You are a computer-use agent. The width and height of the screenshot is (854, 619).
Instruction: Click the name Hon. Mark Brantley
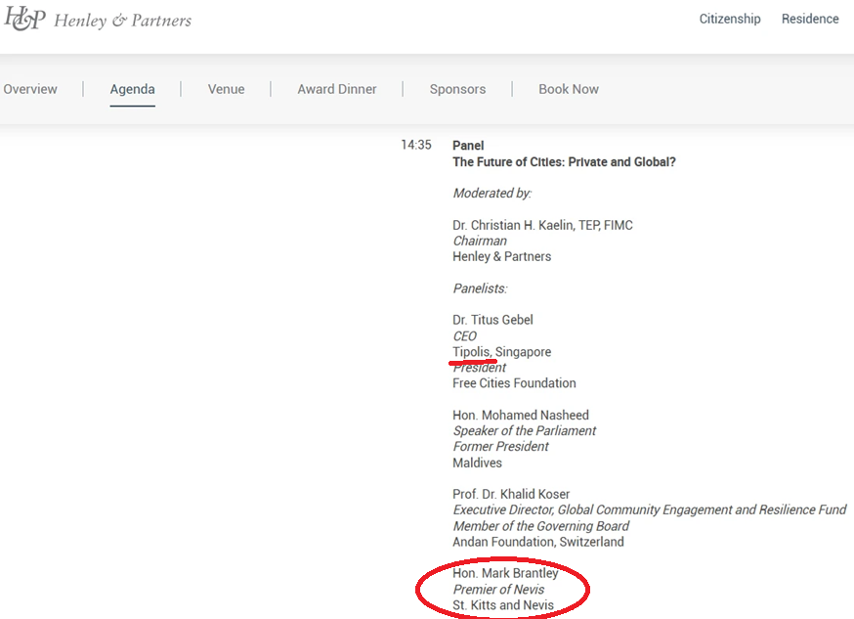(505, 573)
